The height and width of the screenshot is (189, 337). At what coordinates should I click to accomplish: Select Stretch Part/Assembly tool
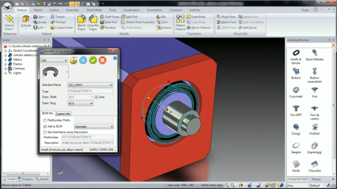point(138,22)
